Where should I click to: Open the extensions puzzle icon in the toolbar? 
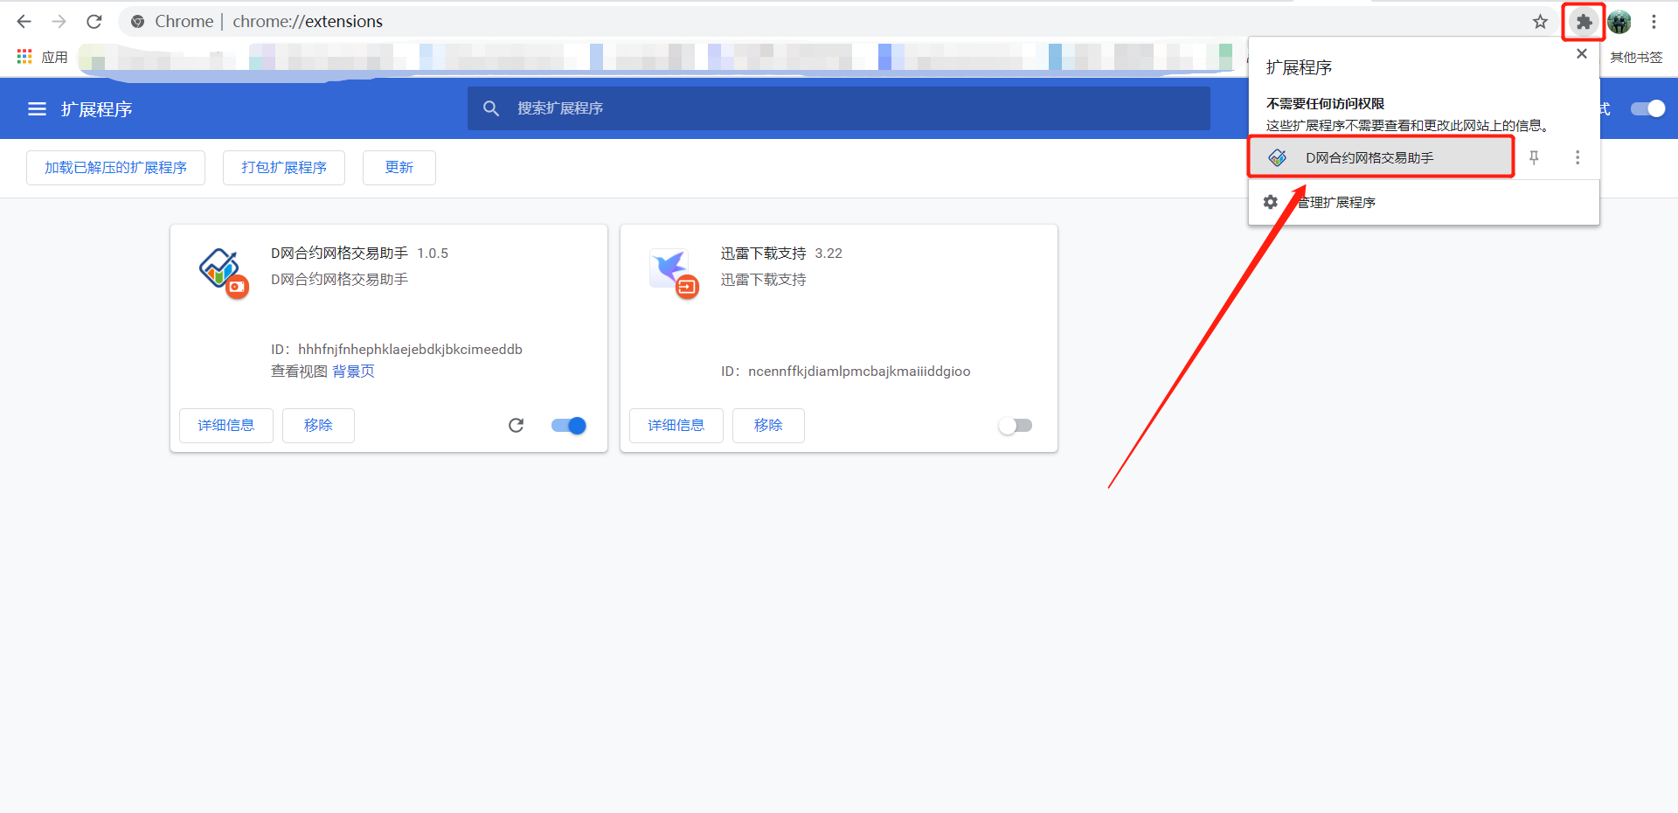1584,22
